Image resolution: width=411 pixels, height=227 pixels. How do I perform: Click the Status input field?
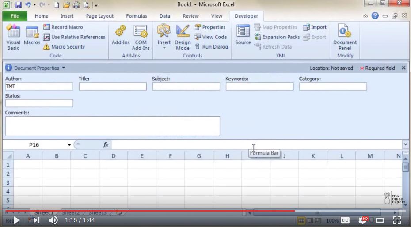tap(39, 103)
